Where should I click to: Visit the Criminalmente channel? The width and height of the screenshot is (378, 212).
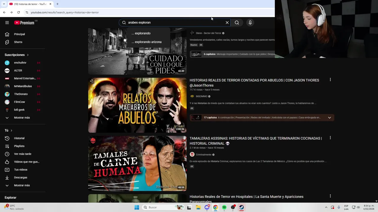(x=204, y=155)
